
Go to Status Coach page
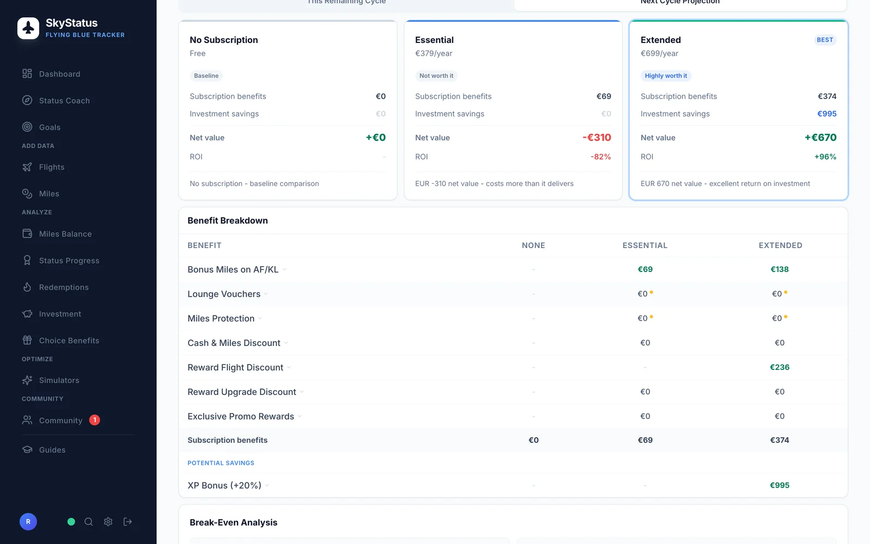pyautogui.click(x=78, y=100)
